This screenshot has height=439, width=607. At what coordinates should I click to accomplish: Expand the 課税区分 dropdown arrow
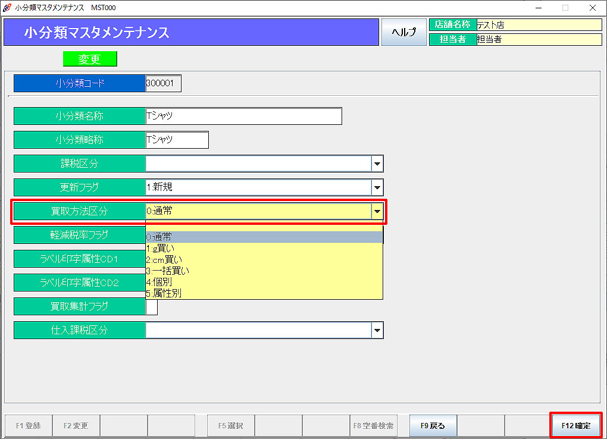click(x=377, y=164)
